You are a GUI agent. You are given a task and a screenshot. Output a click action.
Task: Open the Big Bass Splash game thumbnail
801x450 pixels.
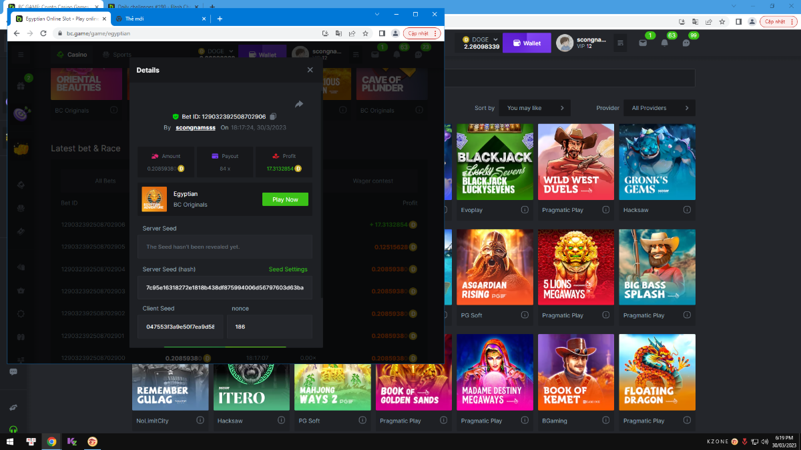coord(657,267)
